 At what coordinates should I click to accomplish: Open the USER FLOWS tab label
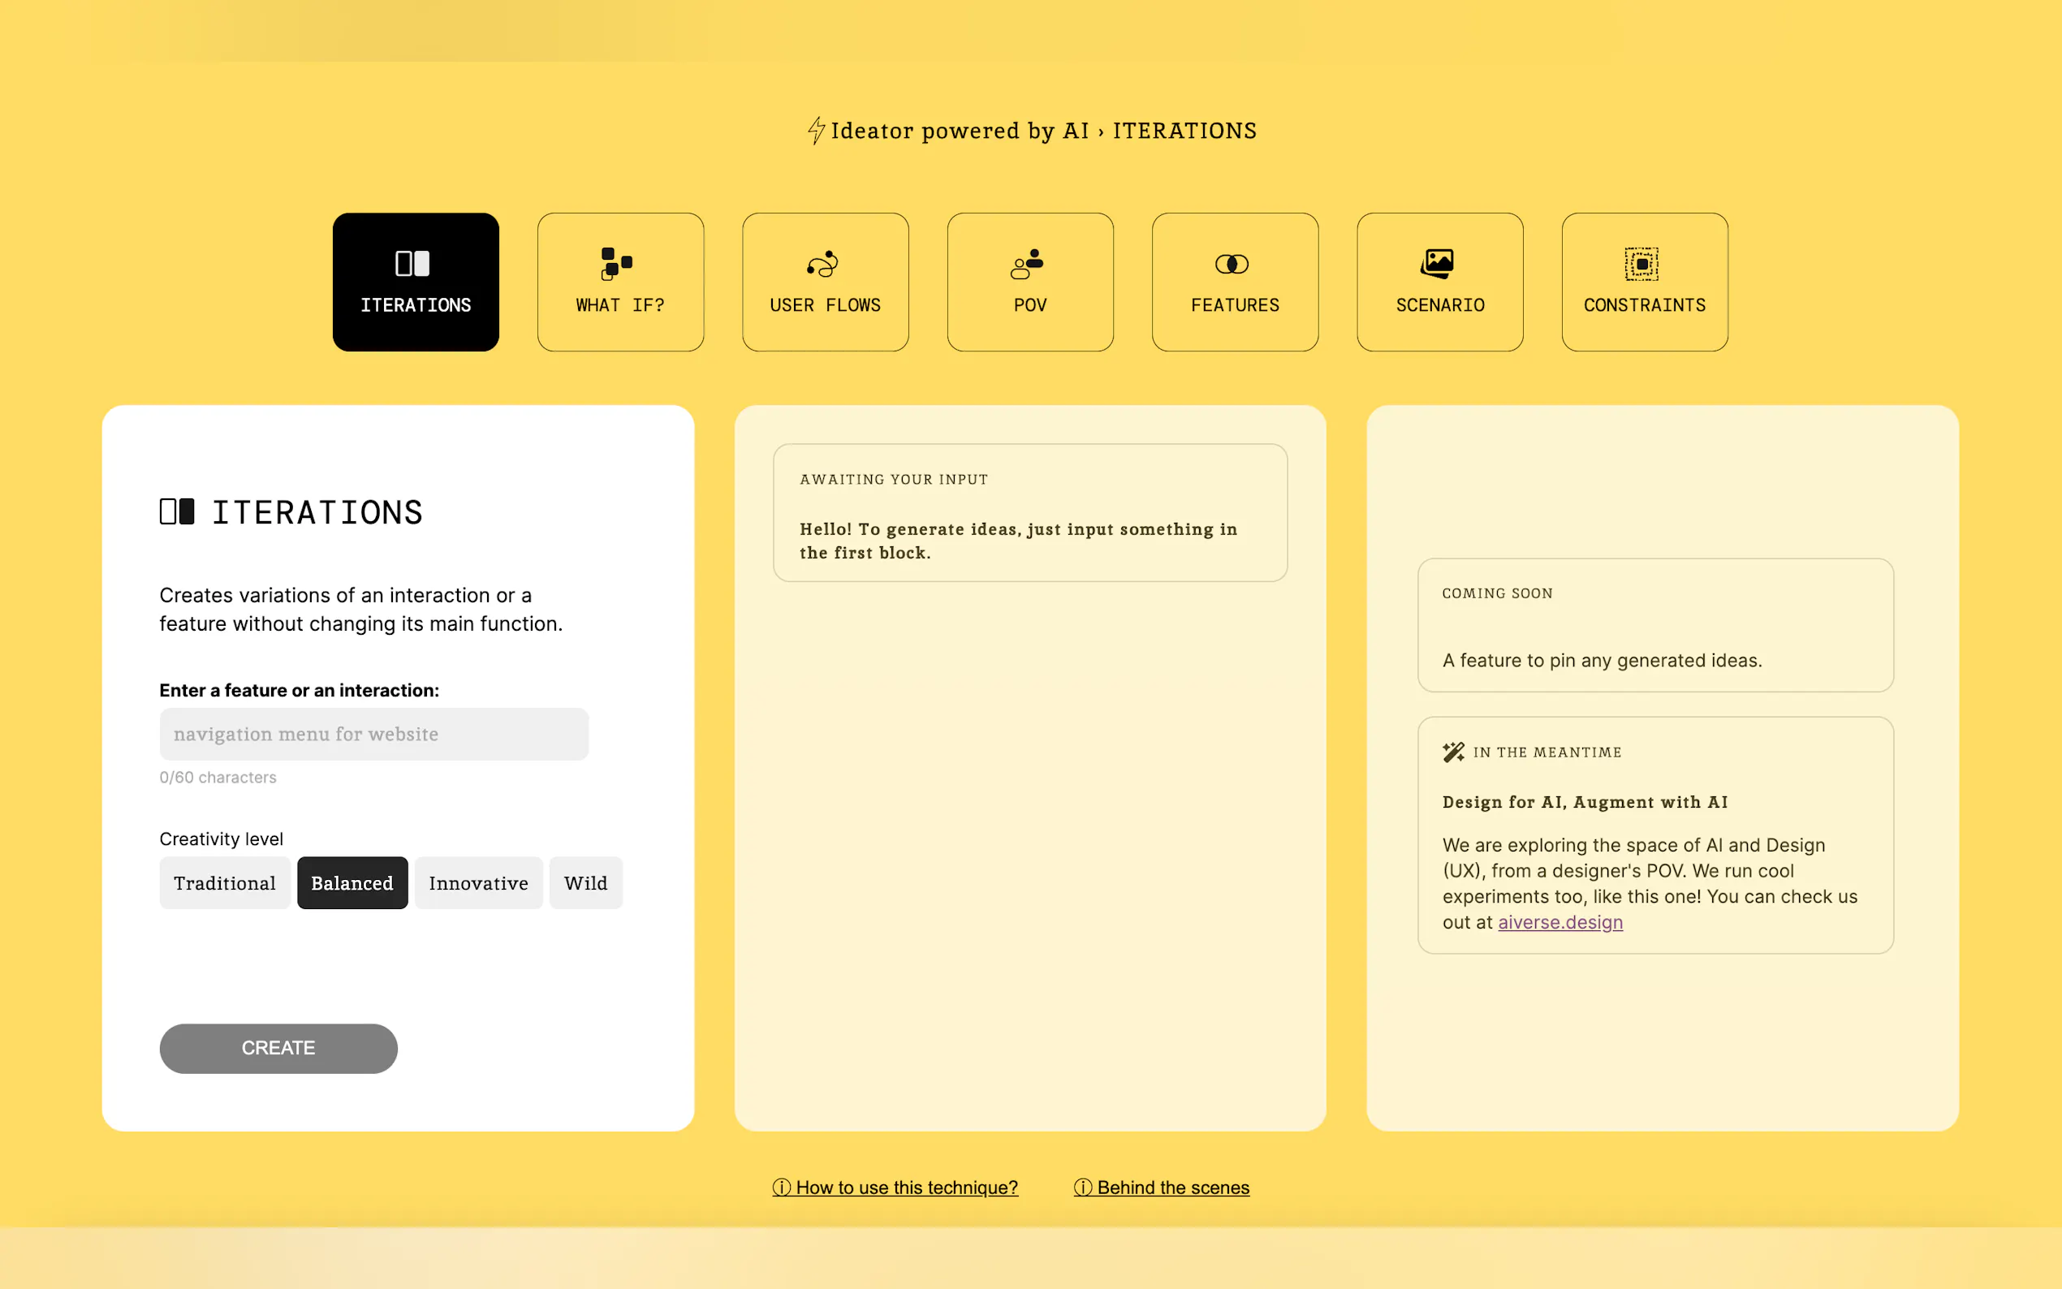point(825,305)
